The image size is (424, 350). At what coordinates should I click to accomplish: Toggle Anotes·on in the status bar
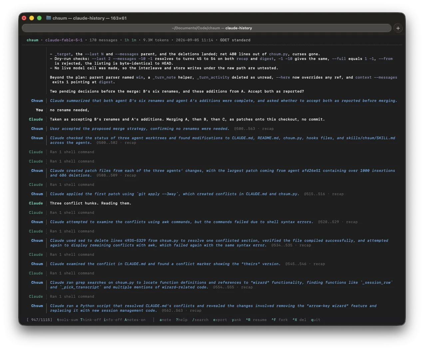point(135,320)
